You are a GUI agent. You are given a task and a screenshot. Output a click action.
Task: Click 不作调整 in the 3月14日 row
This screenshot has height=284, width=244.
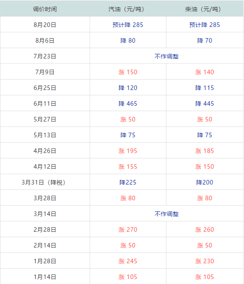[x=166, y=214]
